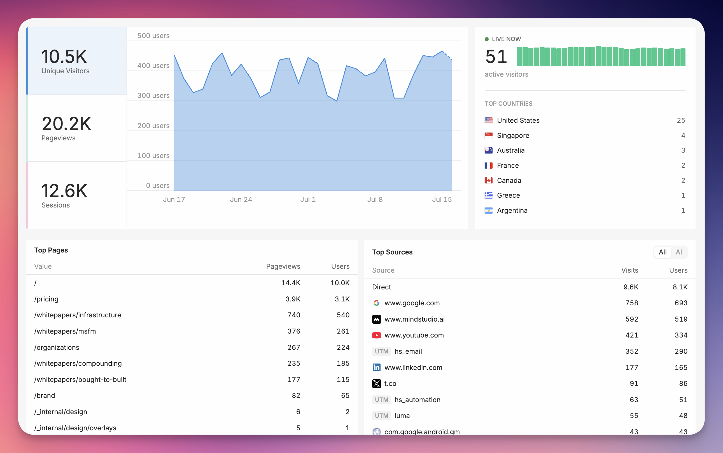Click the X logo icon beside t.co
The height and width of the screenshot is (453, 723).
(x=377, y=383)
